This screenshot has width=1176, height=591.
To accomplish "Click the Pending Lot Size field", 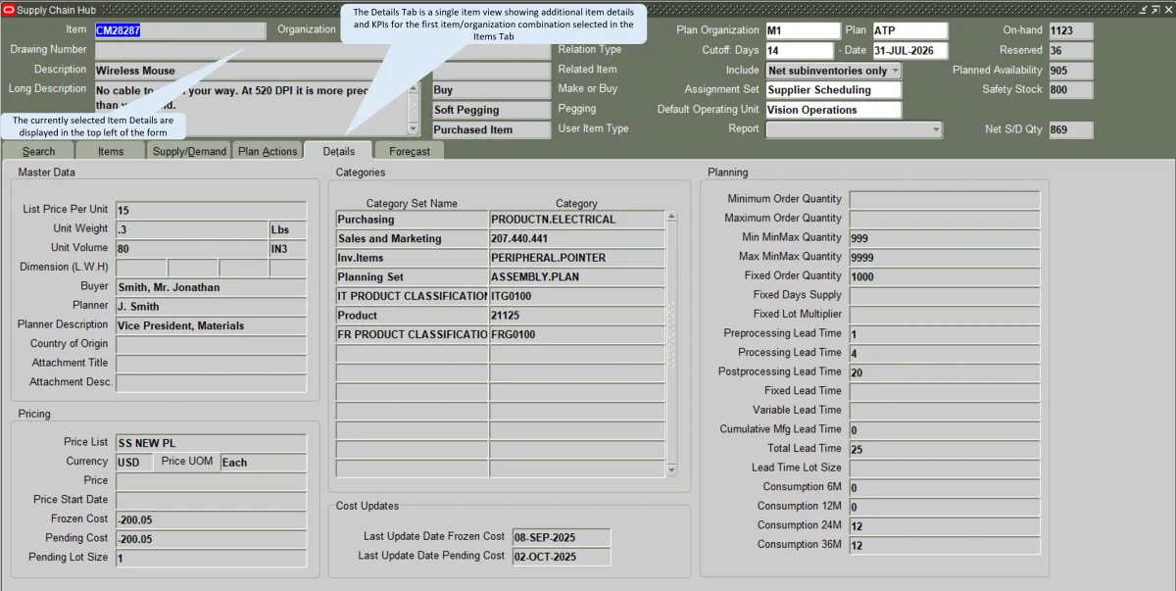I will coord(211,559).
